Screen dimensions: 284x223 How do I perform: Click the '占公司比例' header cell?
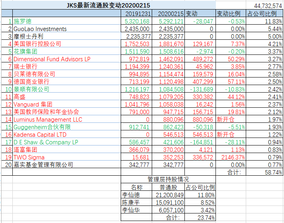[264, 14]
